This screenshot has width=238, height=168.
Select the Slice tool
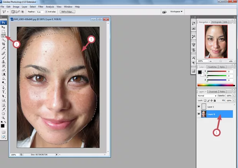coord(3,48)
